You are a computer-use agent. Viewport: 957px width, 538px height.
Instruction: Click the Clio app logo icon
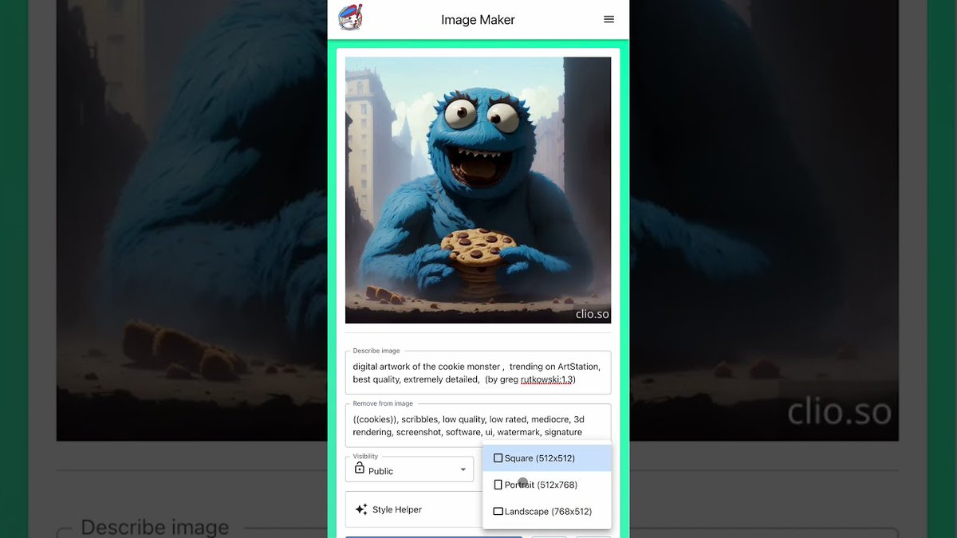[348, 18]
